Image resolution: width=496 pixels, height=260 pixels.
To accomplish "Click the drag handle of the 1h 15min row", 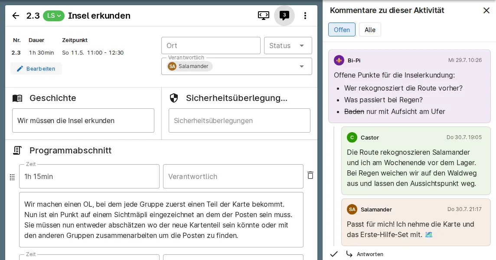I will tap(12, 177).
